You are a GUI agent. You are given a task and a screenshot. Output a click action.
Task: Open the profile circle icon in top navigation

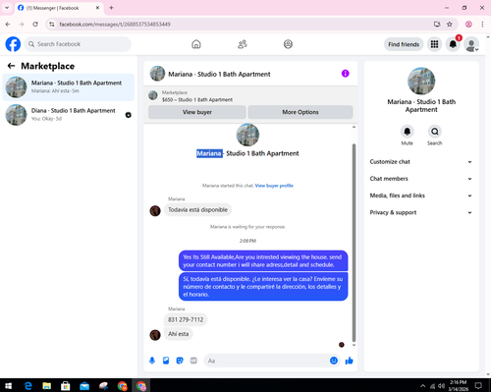(288, 44)
